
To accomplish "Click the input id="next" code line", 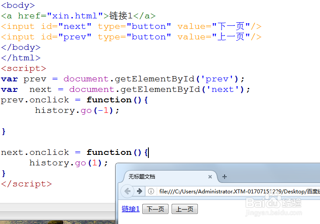I will pos(131,26).
